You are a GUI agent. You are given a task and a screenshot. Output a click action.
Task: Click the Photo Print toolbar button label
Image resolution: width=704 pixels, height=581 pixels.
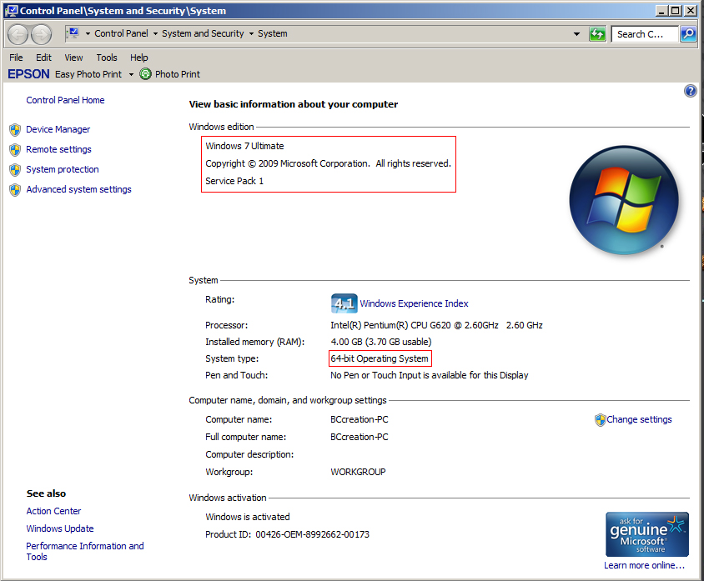click(178, 74)
